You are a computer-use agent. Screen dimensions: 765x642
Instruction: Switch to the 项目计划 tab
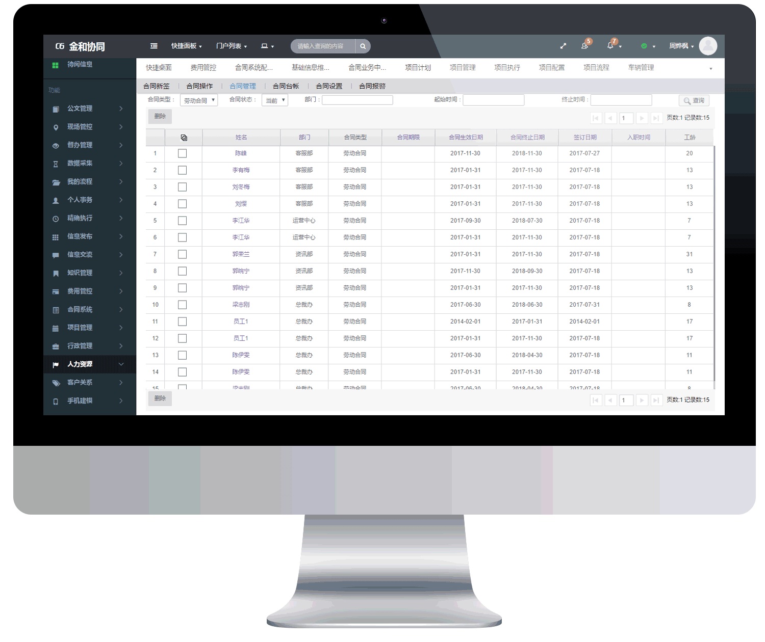point(418,68)
